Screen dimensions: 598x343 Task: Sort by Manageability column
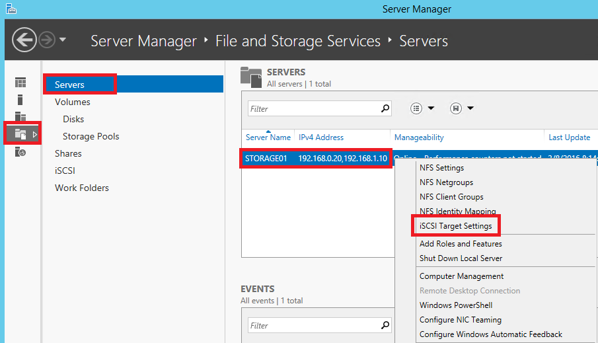(419, 137)
